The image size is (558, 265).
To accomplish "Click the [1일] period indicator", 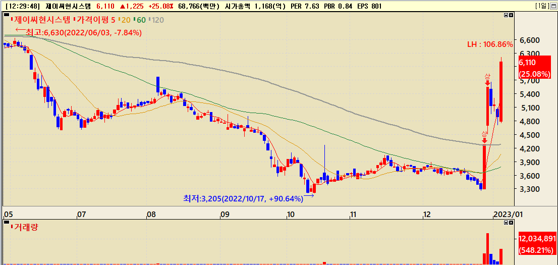I will coord(542,6).
